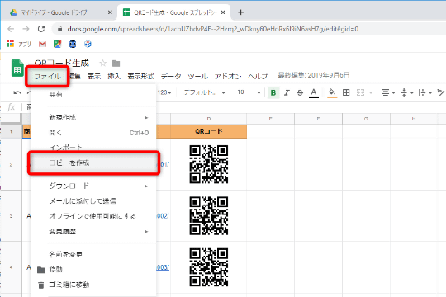The width and height of the screenshot is (446, 297).
Task: Open the font size 10 dropdown
Action: (249, 92)
